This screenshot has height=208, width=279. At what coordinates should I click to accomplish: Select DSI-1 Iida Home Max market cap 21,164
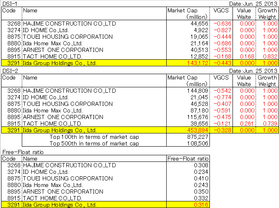click(x=199, y=43)
